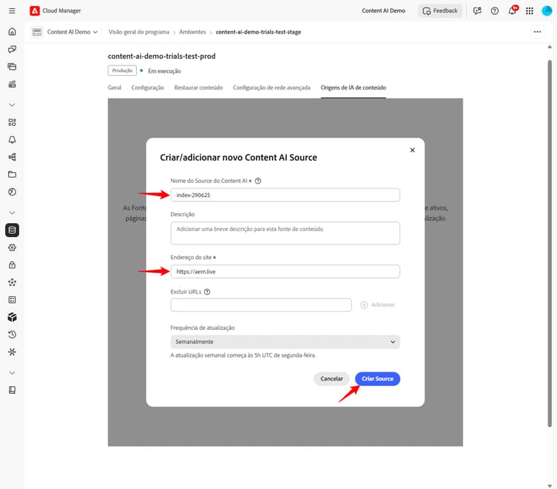This screenshot has height=489, width=557.
Task: Open the chat bubbles sidebar icon
Action: [x=12, y=49]
